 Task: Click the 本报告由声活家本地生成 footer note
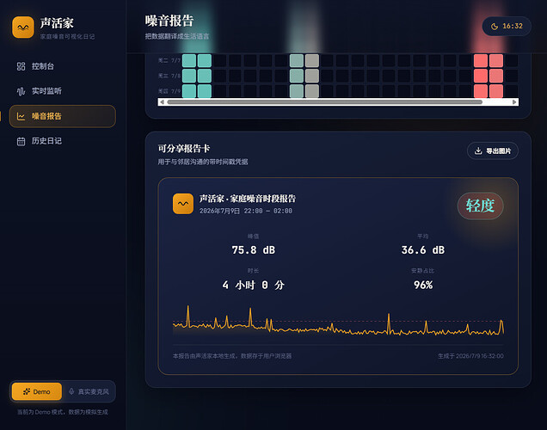point(232,356)
